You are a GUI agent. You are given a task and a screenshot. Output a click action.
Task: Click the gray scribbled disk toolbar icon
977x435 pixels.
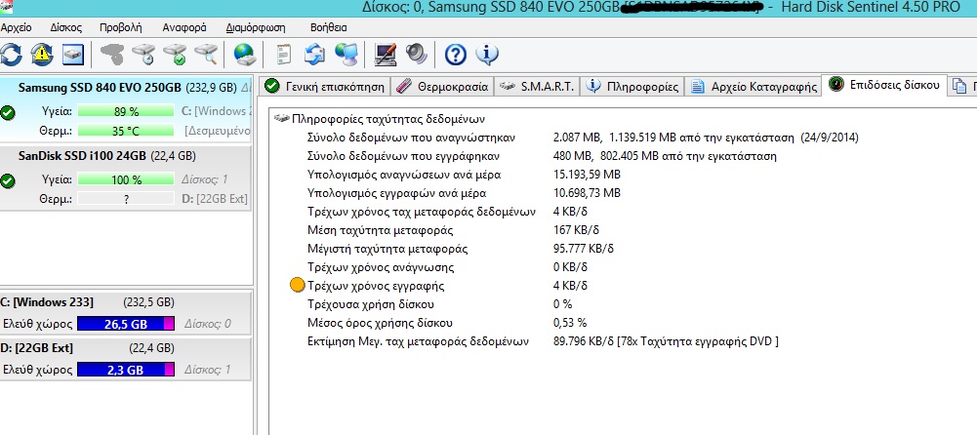tap(112, 55)
